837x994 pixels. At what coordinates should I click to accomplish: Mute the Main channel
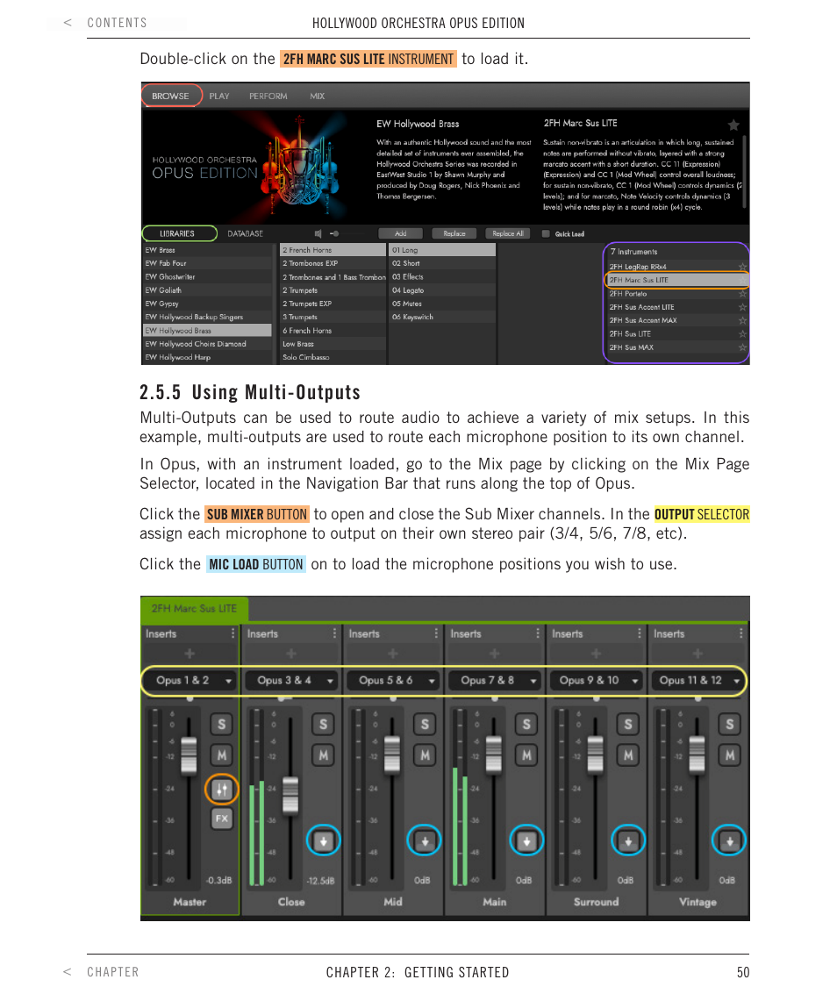(x=526, y=755)
